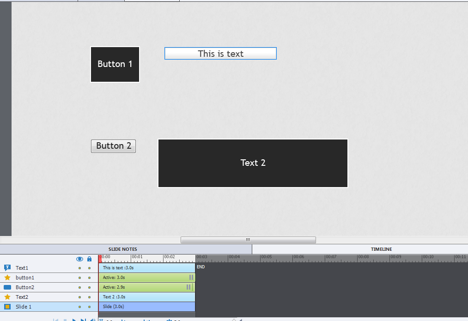Click pause marker on button1 timeline bar
The height and width of the screenshot is (321, 468).
click(x=191, y=278)
